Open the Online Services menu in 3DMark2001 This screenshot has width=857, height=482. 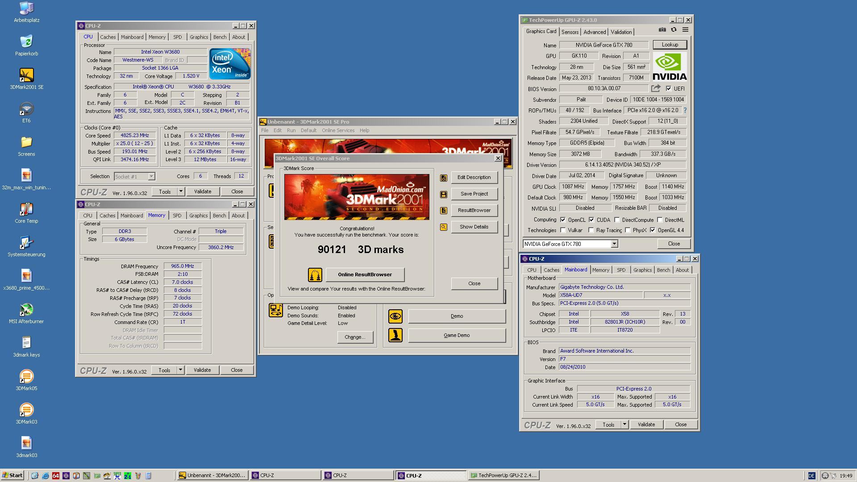[x=338, y=131]
